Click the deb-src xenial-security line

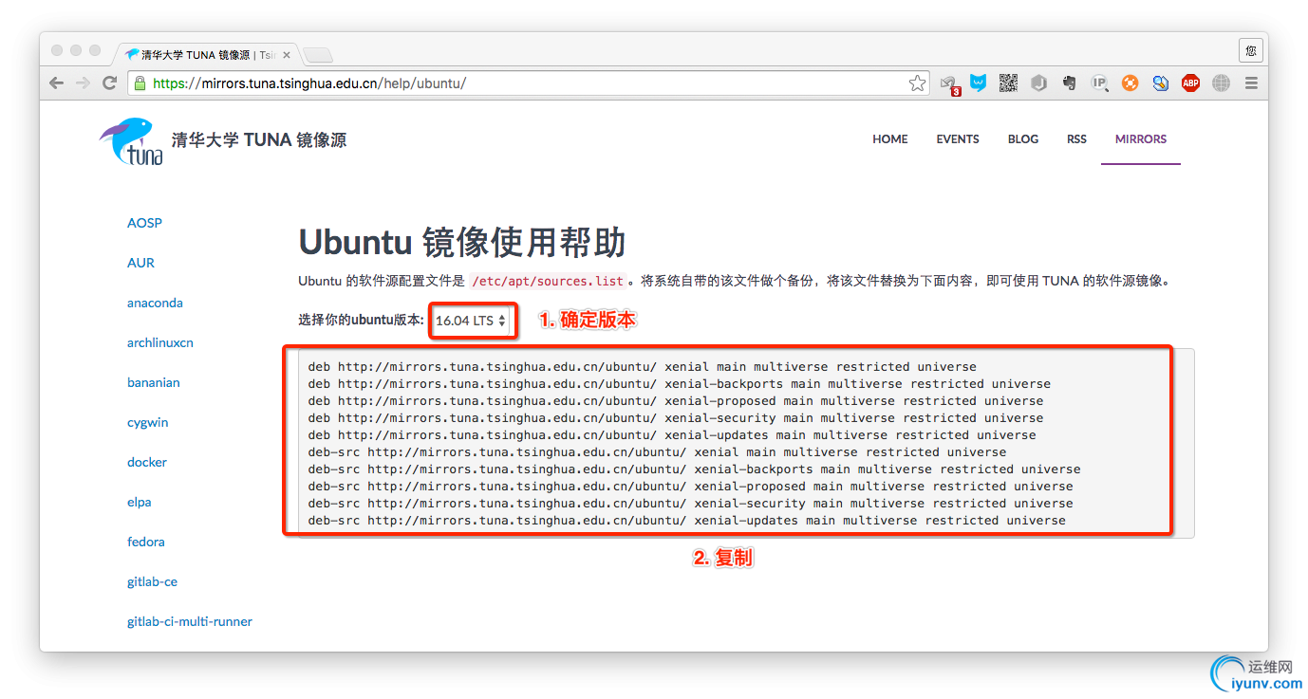(690, 503)
